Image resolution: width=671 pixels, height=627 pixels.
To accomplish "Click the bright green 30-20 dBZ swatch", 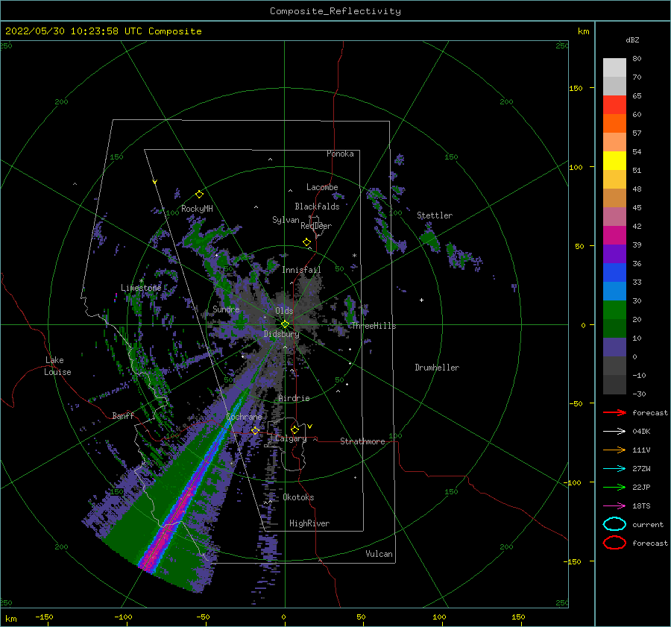I will coord(614,310).
